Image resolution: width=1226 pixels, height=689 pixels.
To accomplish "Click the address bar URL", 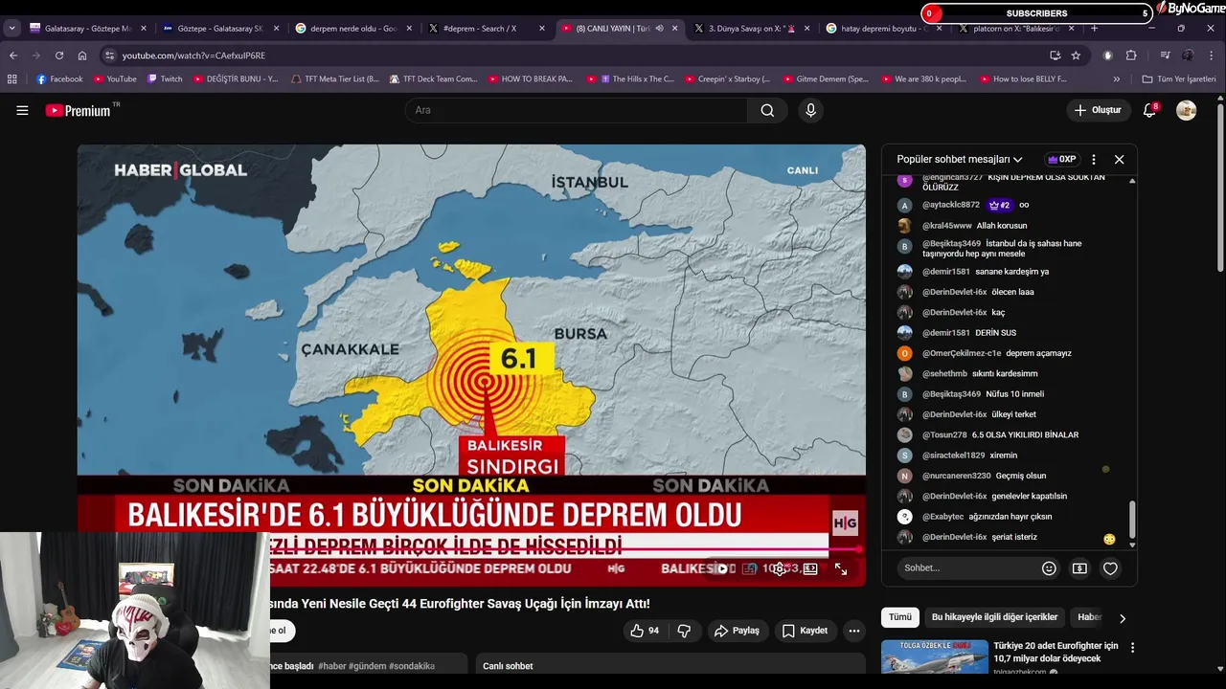I will [x=193, y=56].
